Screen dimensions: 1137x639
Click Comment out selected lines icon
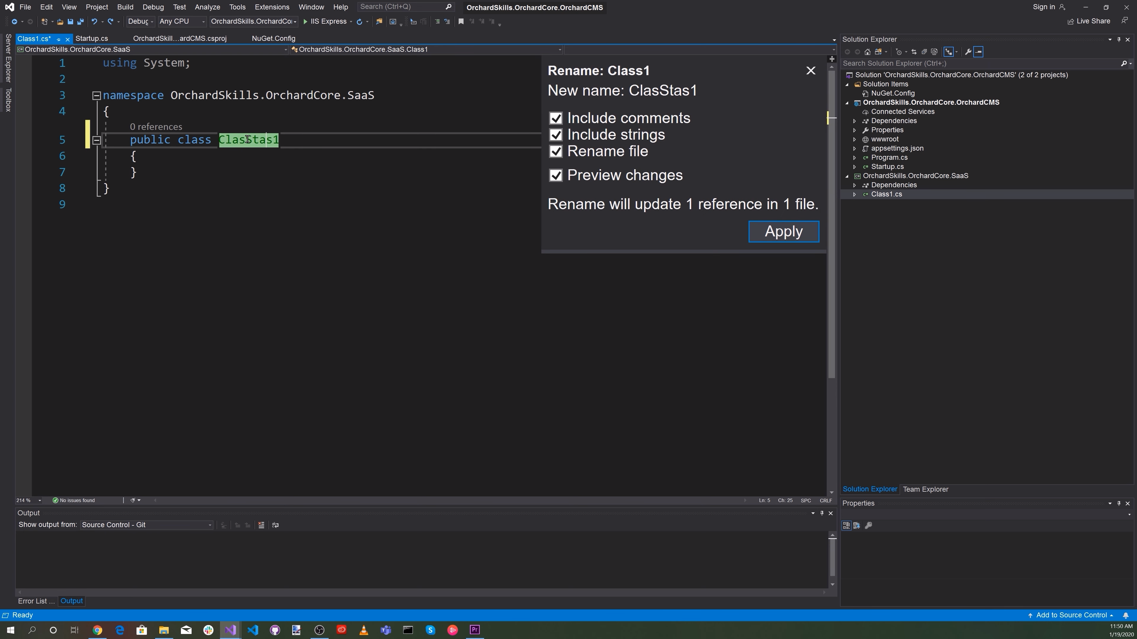point(437,22)
